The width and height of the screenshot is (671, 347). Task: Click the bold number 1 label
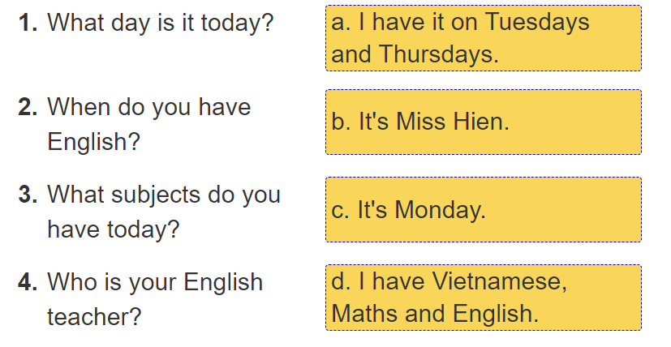[x=28, y=22]
